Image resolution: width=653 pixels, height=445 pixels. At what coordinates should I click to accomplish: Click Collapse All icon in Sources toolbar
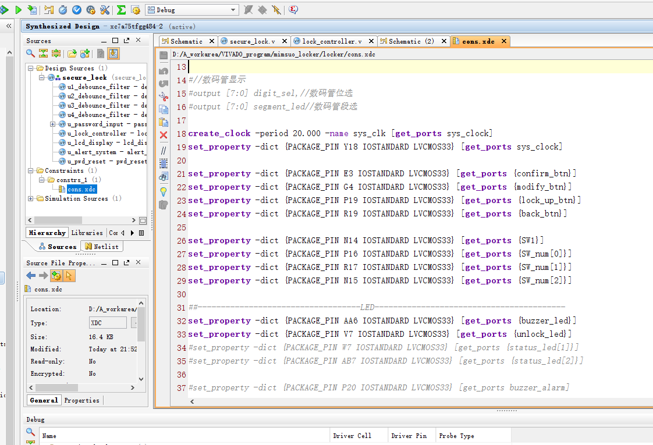point(43,54)
